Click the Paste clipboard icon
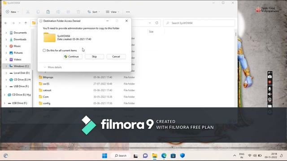The image size is (287, 161). point(48,12)
